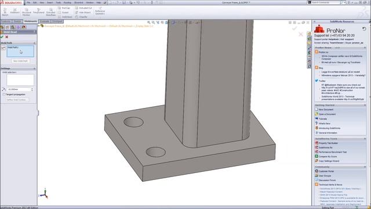This screenshot has width=371, height=209.
Task: Select Weld Path1 in the list
Action: point(13,48)
